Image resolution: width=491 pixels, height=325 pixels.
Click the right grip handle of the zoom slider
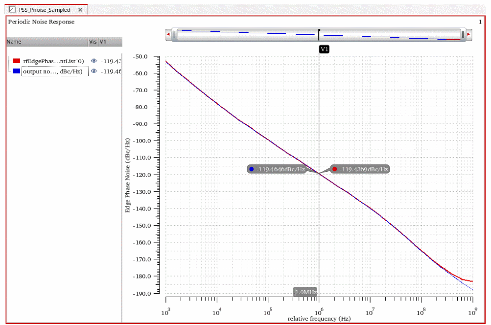[x=463, y=35]
